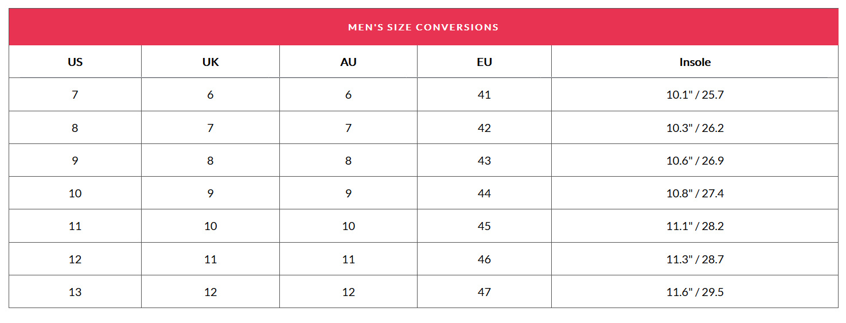Select the UK column header
Viewport: 846px width, 323px height.
tap(210, 62)
